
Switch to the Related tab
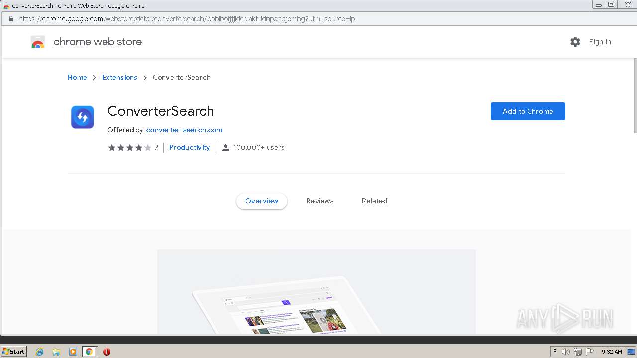click(375, 201)
